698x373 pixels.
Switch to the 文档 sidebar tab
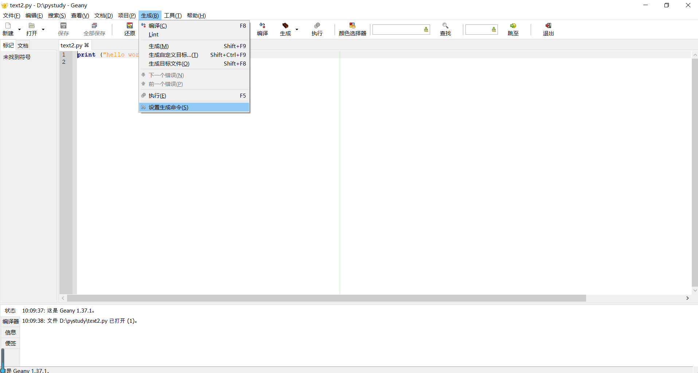click(x=23, y=45)
